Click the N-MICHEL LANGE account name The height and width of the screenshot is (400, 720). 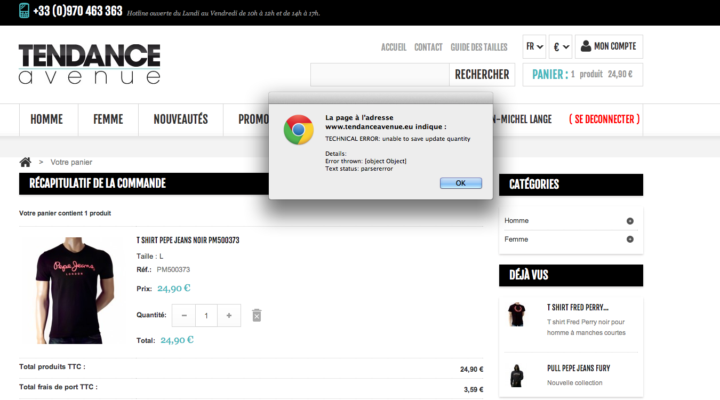pyautogui.click(x=523, y=119)
